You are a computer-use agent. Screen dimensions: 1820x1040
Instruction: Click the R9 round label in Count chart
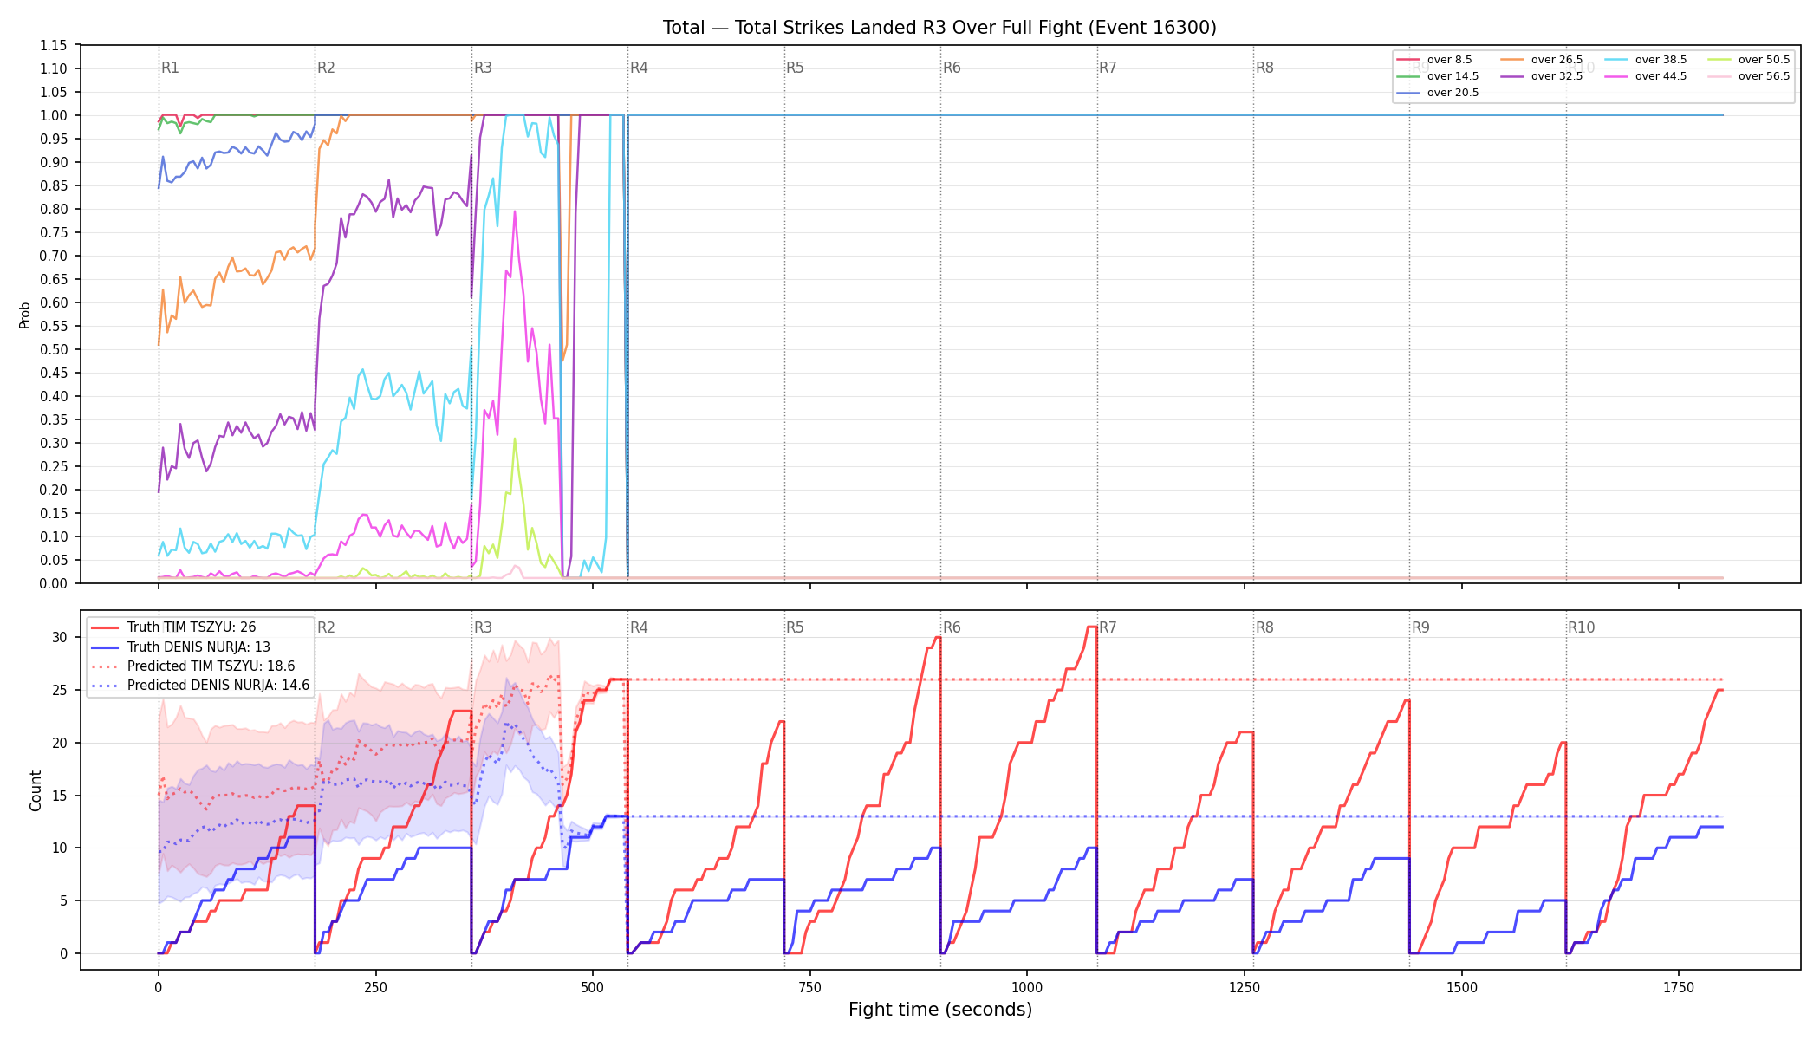click(1420, 627)
